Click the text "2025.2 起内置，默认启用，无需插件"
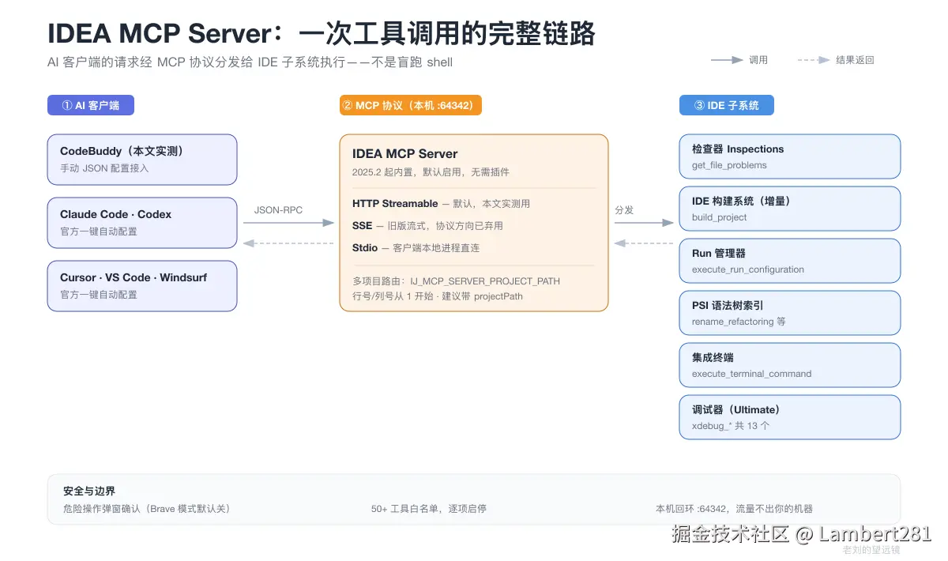Image resolution: width=948 pixels, height=561 pixels. [431, 172]
